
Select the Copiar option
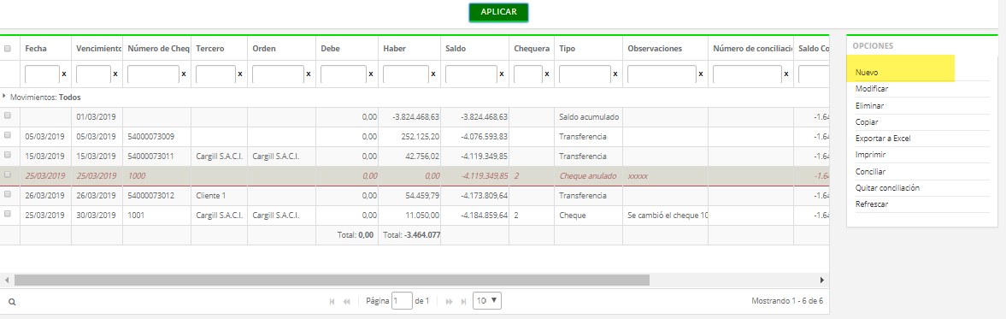(867, 122)
